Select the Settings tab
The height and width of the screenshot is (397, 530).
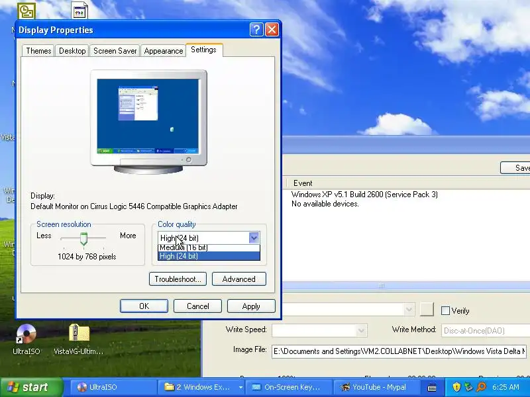coord(203,50)
